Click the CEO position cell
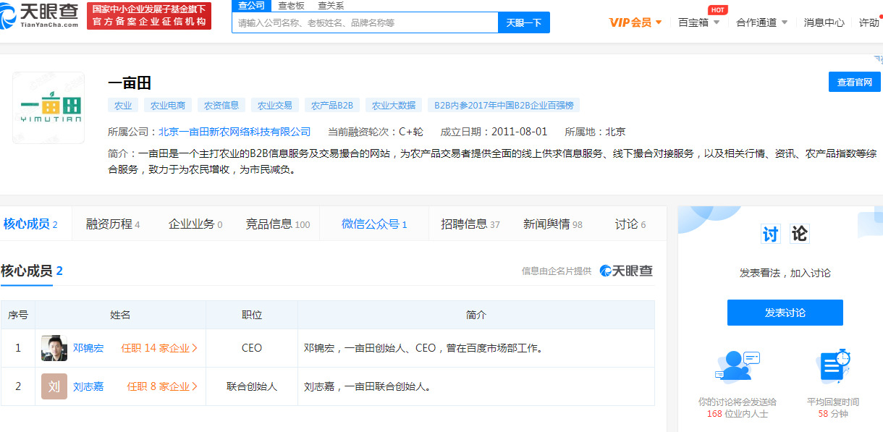 252,348
